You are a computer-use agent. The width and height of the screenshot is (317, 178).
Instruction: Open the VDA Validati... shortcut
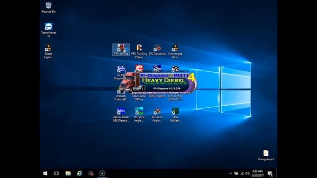(175, 115)
